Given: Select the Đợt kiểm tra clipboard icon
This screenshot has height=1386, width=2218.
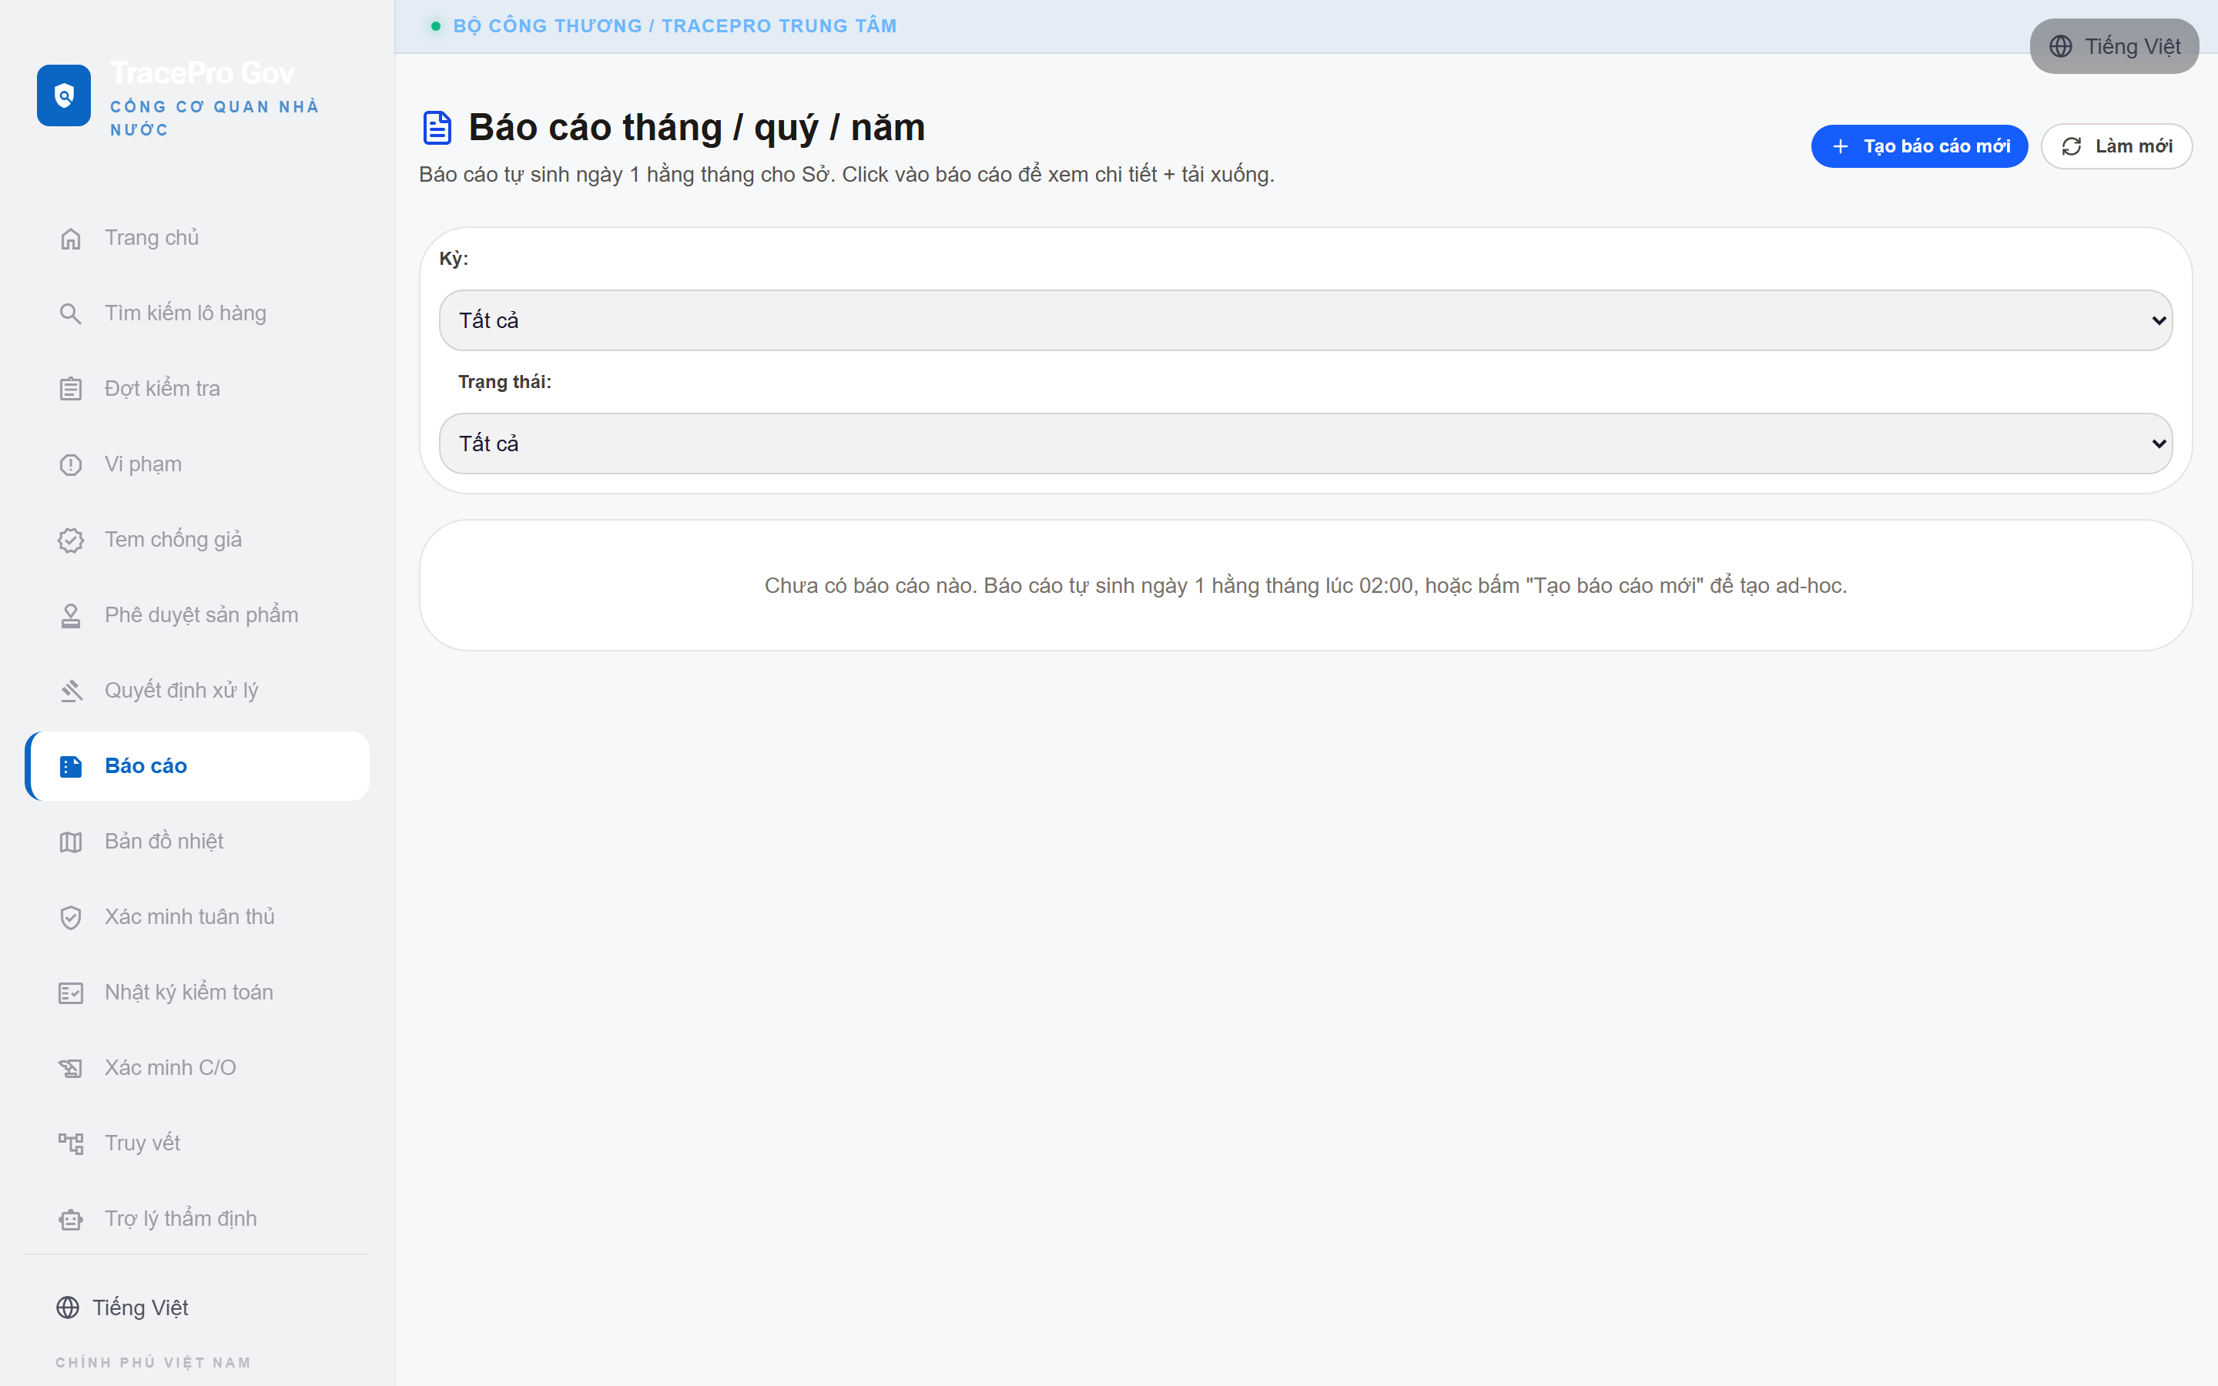Looking at the screenshot, I should [x=71, y=389].
